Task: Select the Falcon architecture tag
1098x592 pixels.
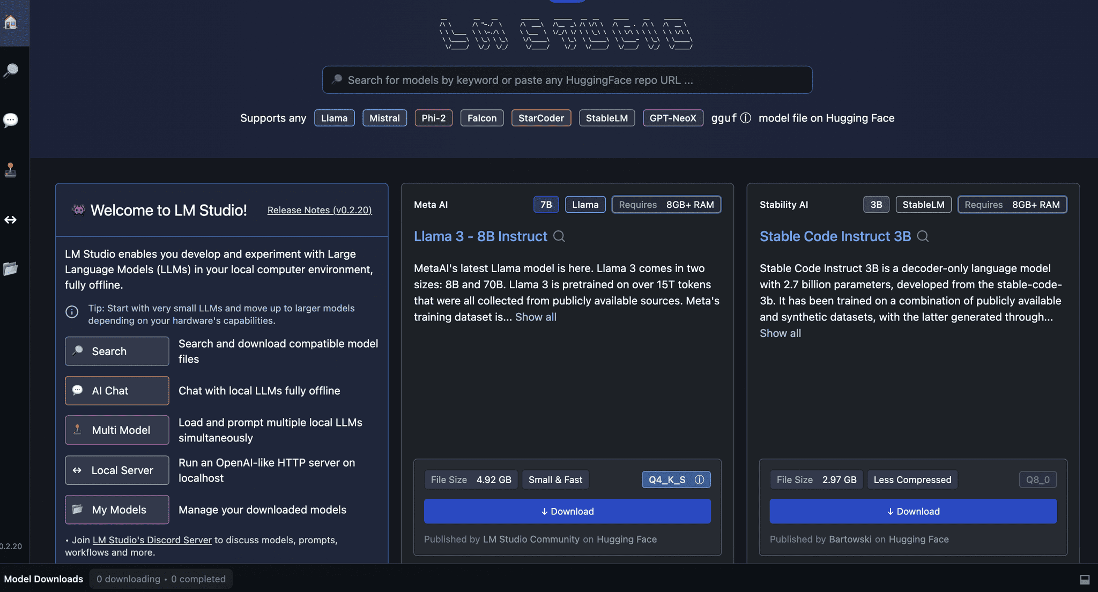Action: pos(482,118)
